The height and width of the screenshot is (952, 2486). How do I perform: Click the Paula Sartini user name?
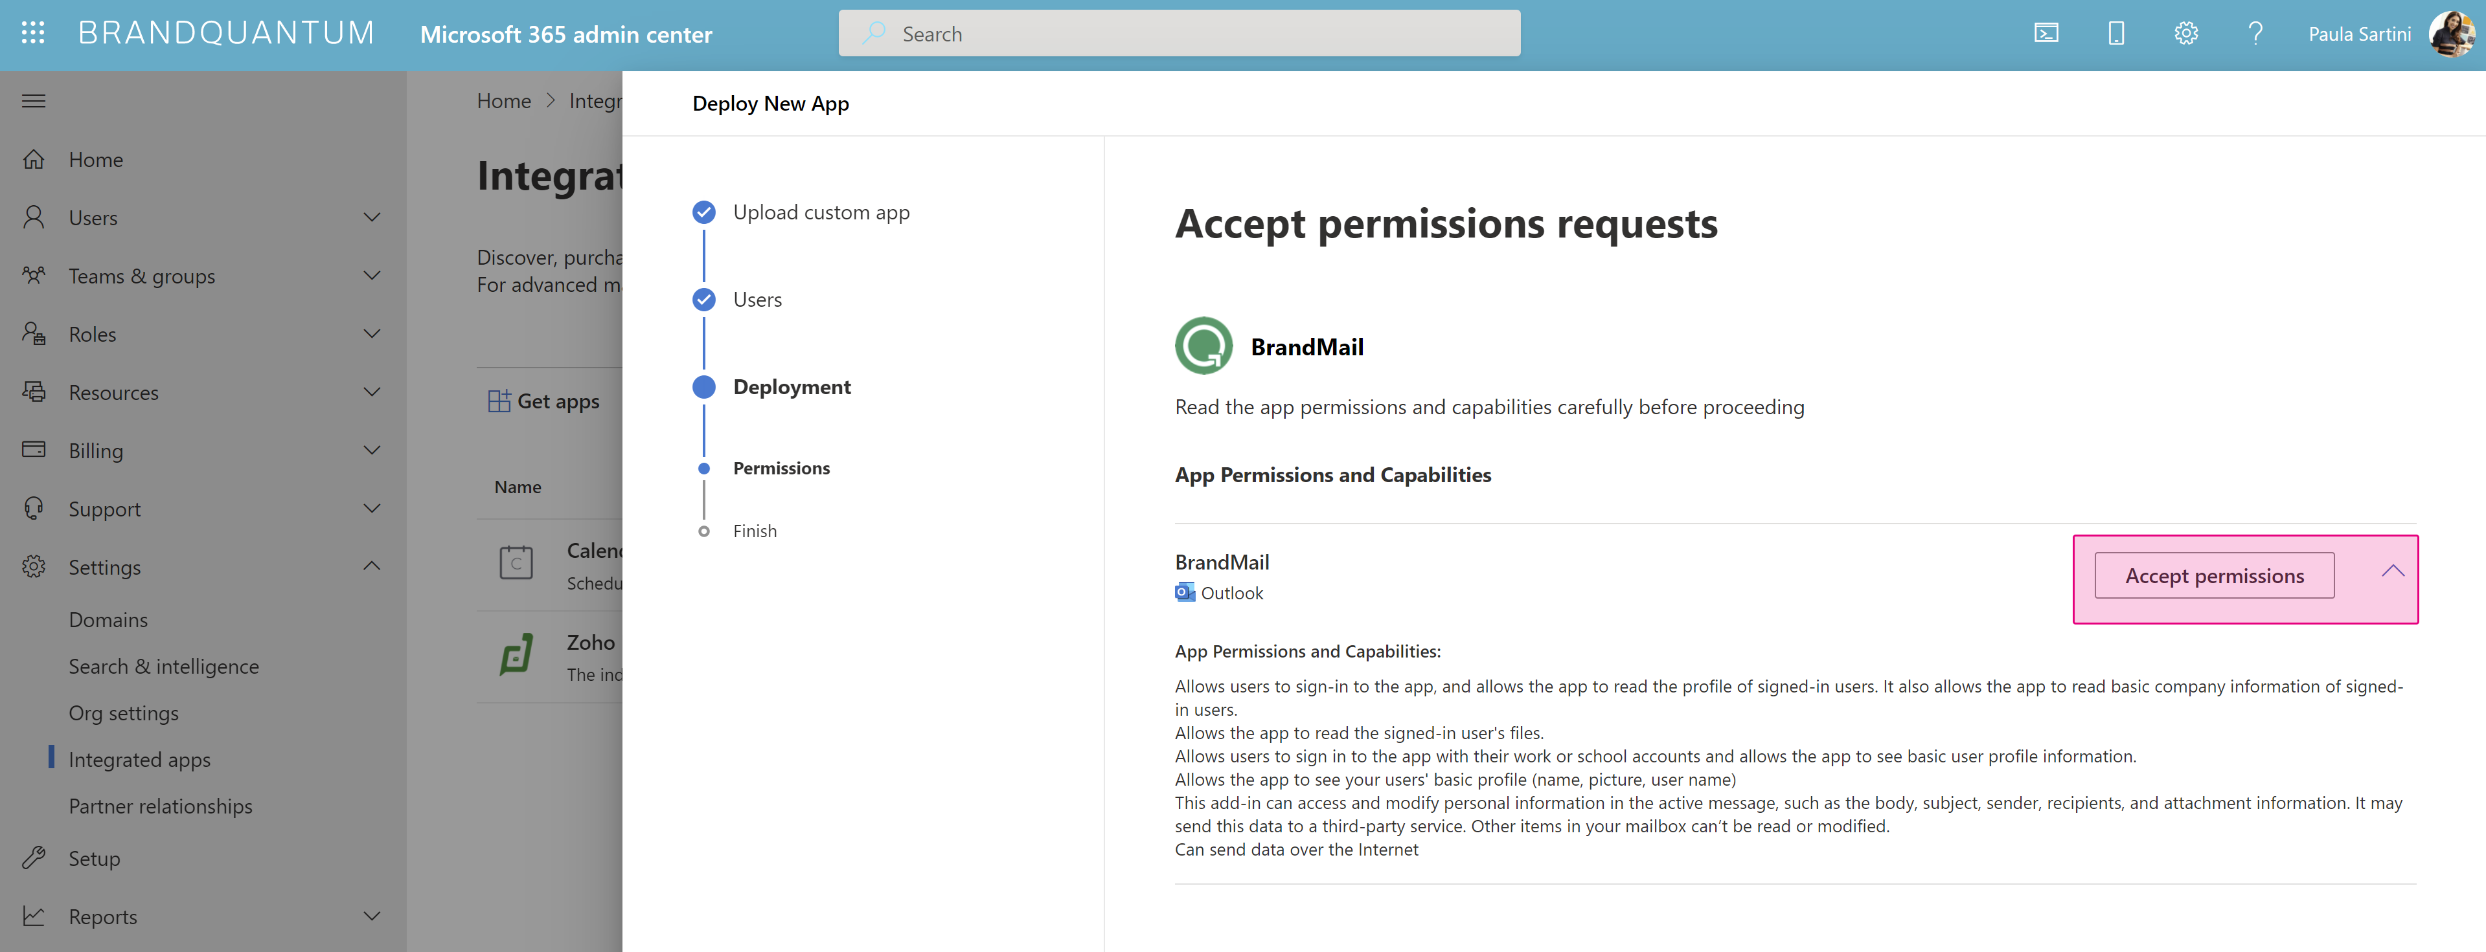2358,35
